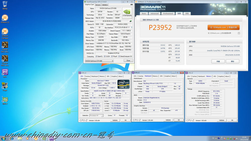Click the Show Desktop strip beside the clock
The image size is (251, 141).
coord(250,138)
